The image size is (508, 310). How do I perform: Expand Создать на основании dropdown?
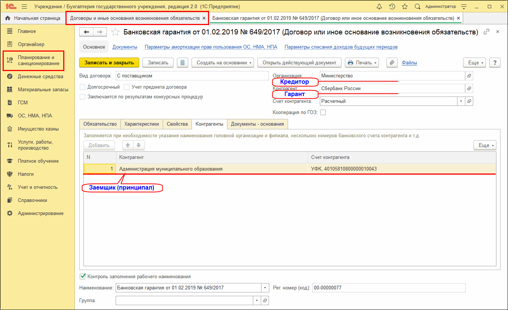223,62
